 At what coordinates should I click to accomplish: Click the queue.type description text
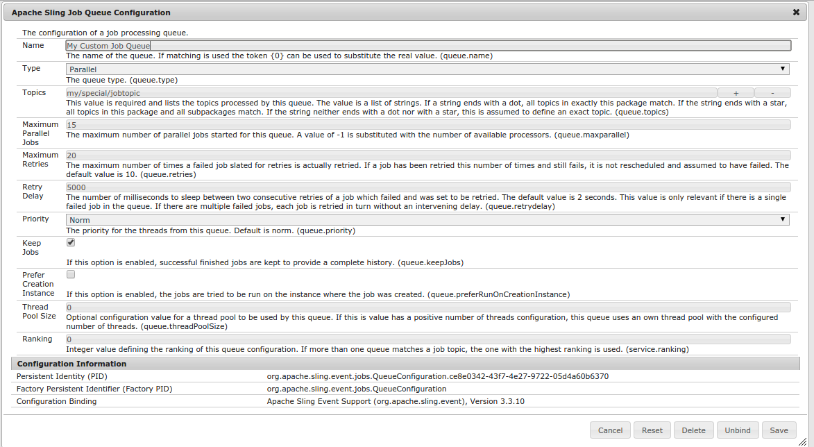121,80
